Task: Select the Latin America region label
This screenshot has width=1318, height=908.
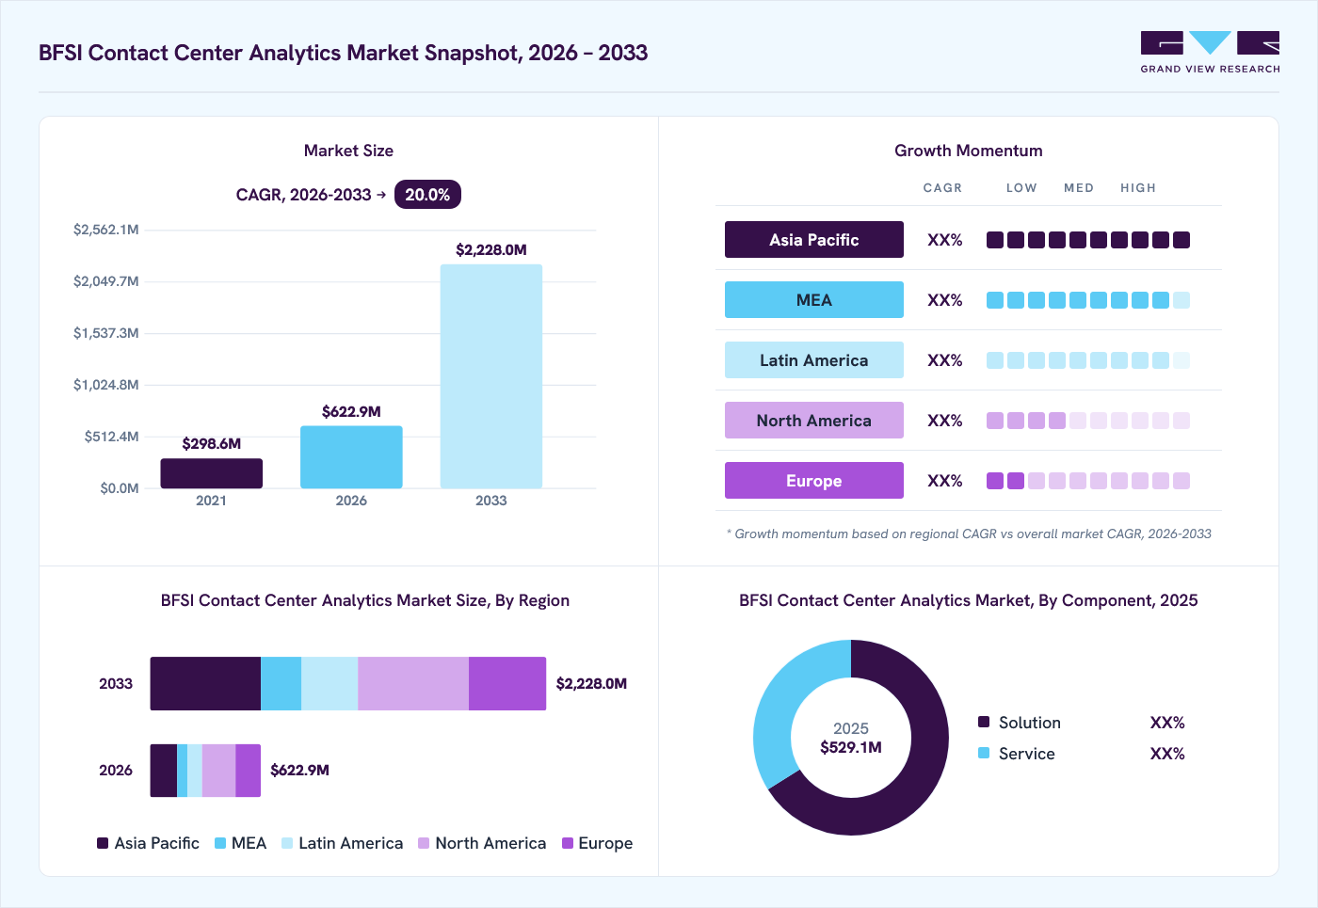Action: tap(814, 360)
